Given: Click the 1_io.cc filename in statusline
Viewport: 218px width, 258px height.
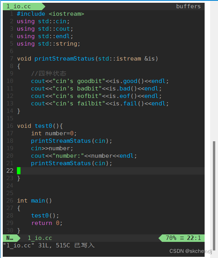Looking at the screenshot, I should point(40,238).
